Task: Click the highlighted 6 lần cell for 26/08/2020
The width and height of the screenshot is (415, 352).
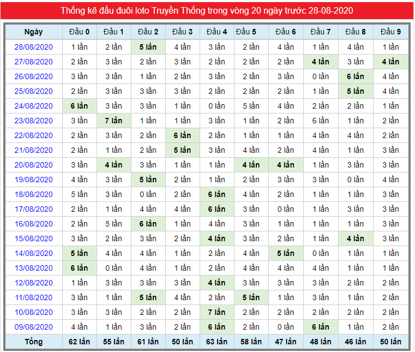Action: point(356,76)
